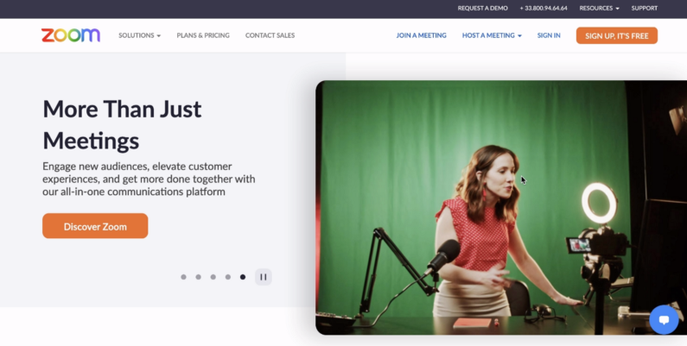The image size is (687, 346).
Task: Open the Support link
Action: click(644, 9)
